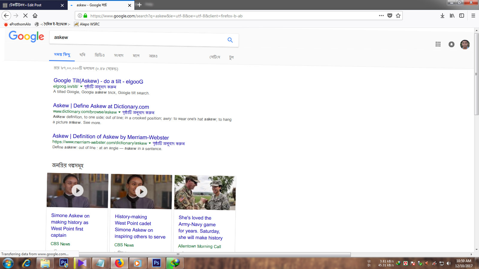Play the second West Point cadet video thumbnail
Image resolution: width=479 pixels, height=269 pixels.
[141, 191]
